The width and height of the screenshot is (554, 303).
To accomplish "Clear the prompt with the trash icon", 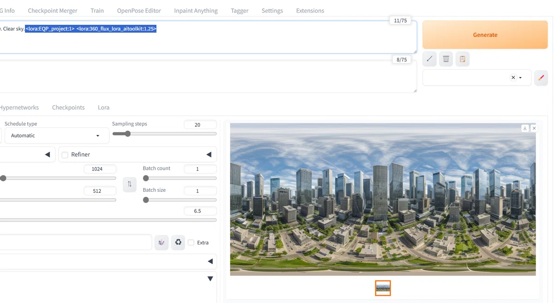I will [446, 59].
